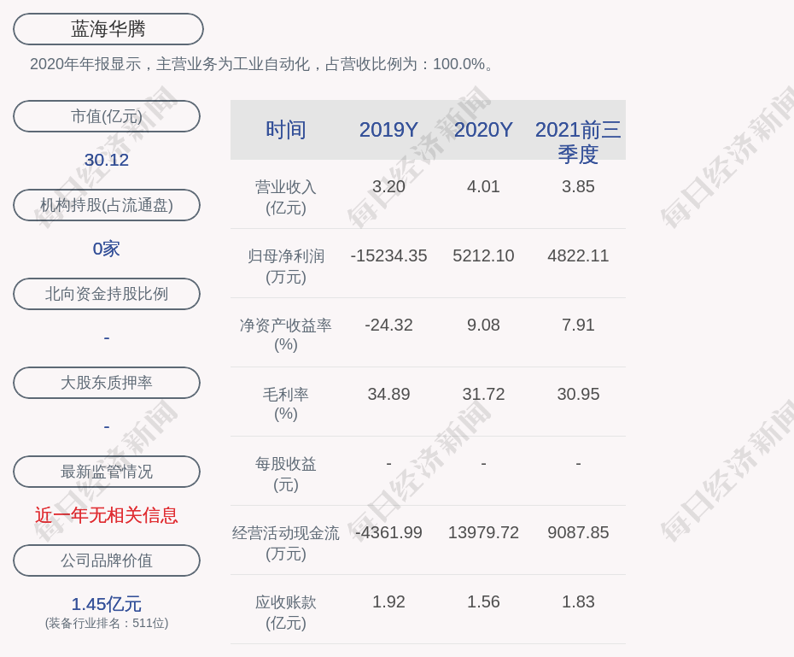Click gross margin value 34.89

point(389,394)
